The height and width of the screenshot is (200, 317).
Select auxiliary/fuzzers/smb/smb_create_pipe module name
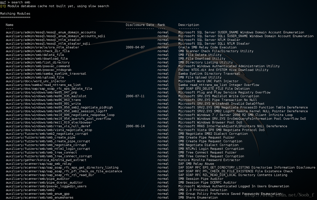pyautogui.click(x=41, y=138)
